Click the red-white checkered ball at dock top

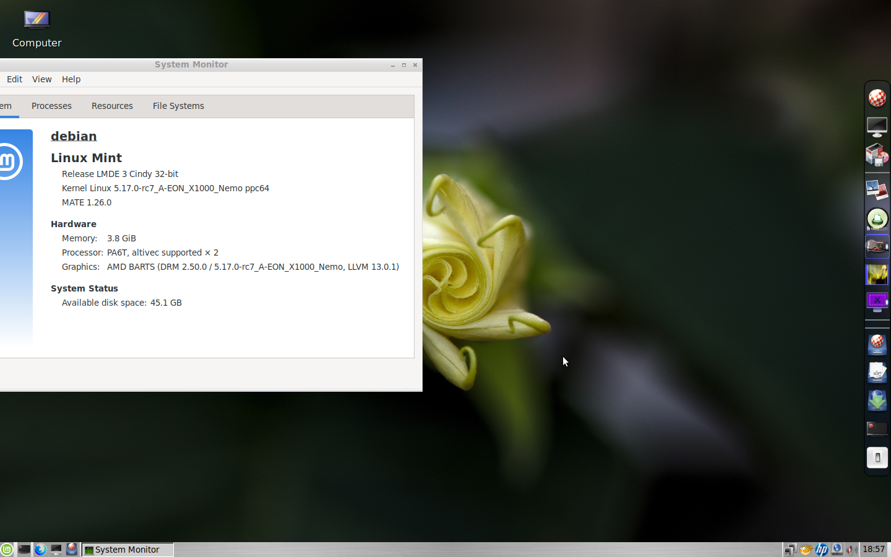[877, 98]
